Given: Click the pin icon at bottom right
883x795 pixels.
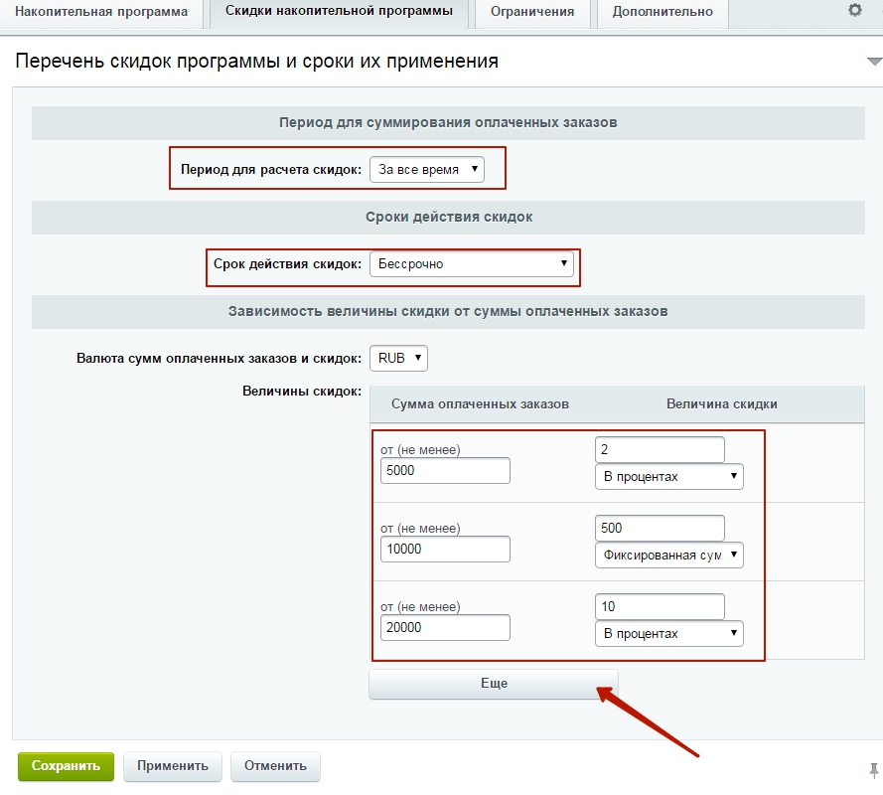Looking at the screenshot, I should point(873,769).
